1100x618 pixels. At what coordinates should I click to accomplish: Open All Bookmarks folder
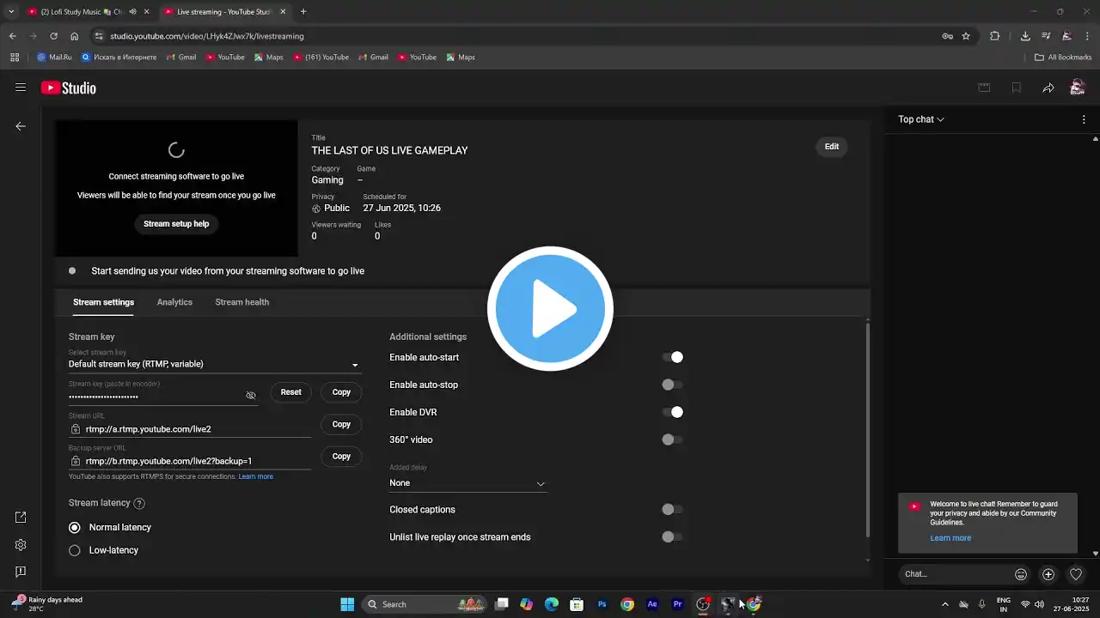click(x=1063, y=58)
